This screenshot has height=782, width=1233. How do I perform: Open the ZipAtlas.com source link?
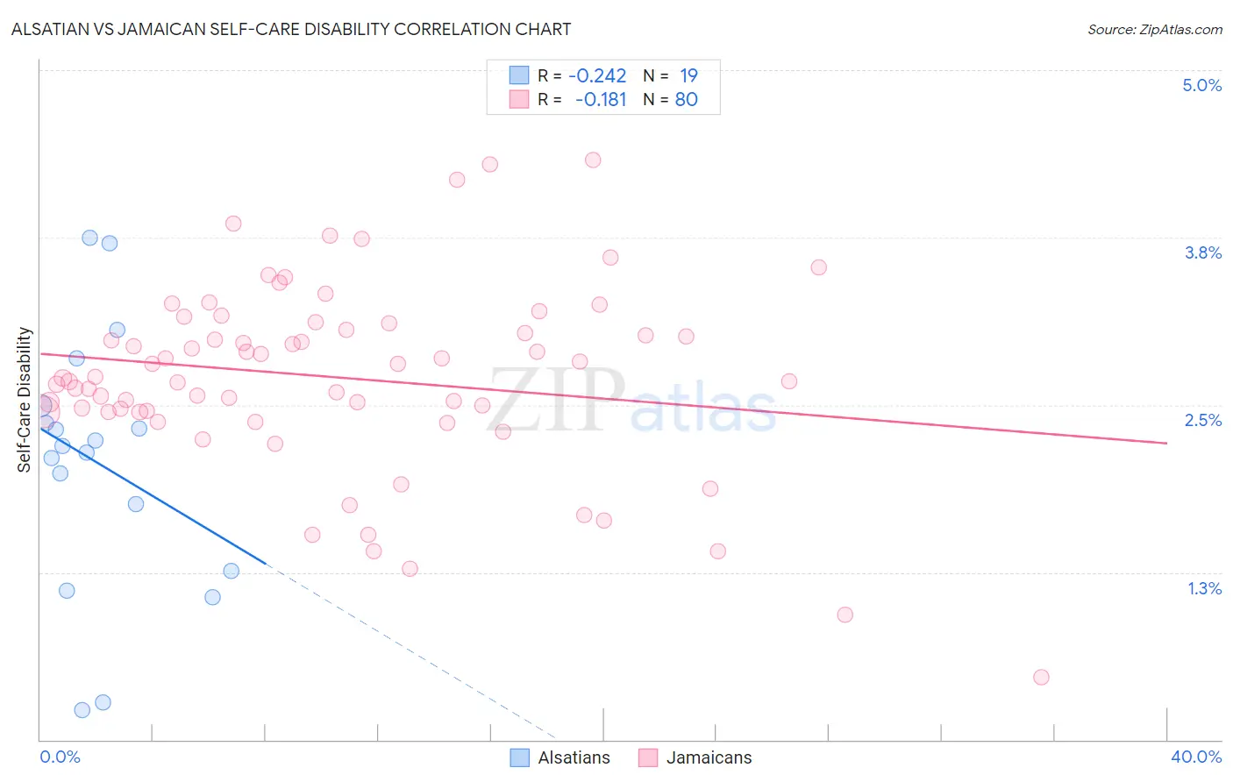(1155, 29)
